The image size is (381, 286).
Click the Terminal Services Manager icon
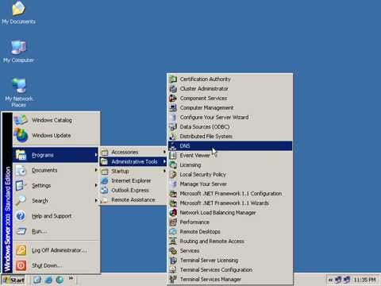173,279
